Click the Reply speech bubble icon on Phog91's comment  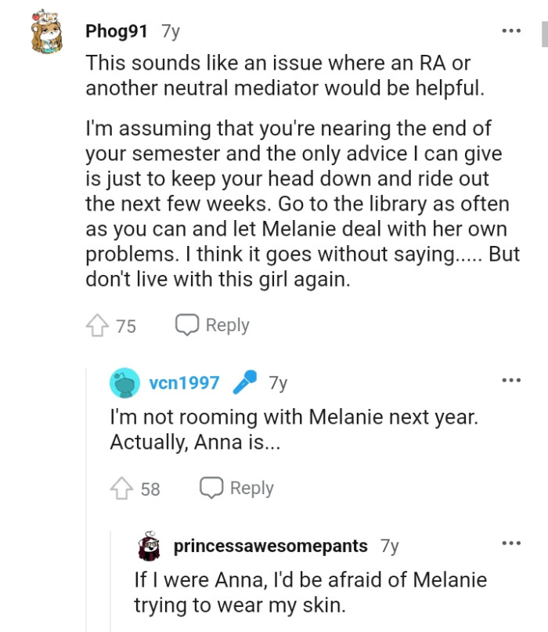186,324
